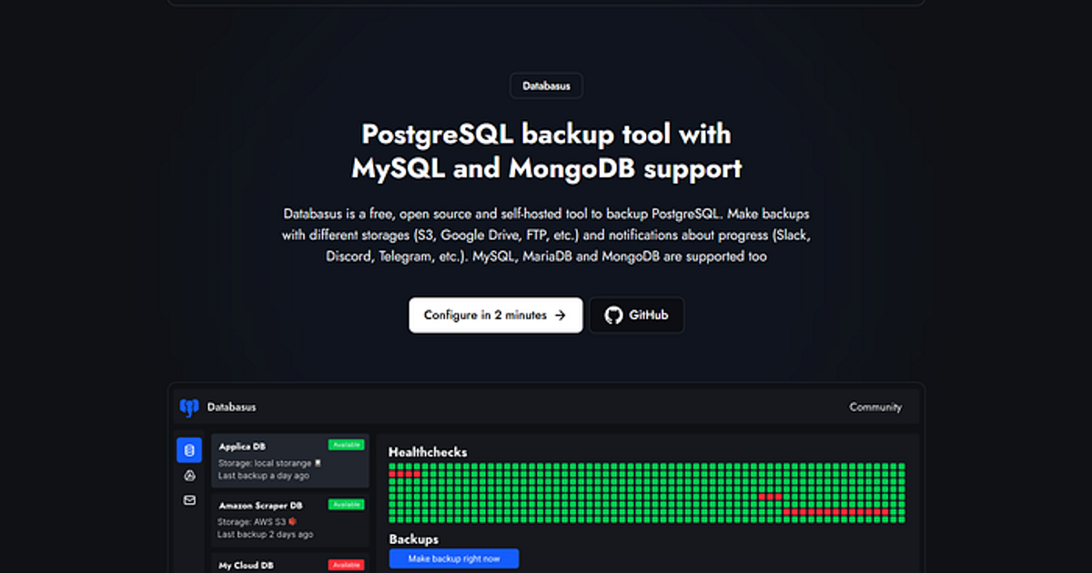The image size is (1092, 573).
Task: Click the Databasus name in dashboard header
Action: pos(231,407)
